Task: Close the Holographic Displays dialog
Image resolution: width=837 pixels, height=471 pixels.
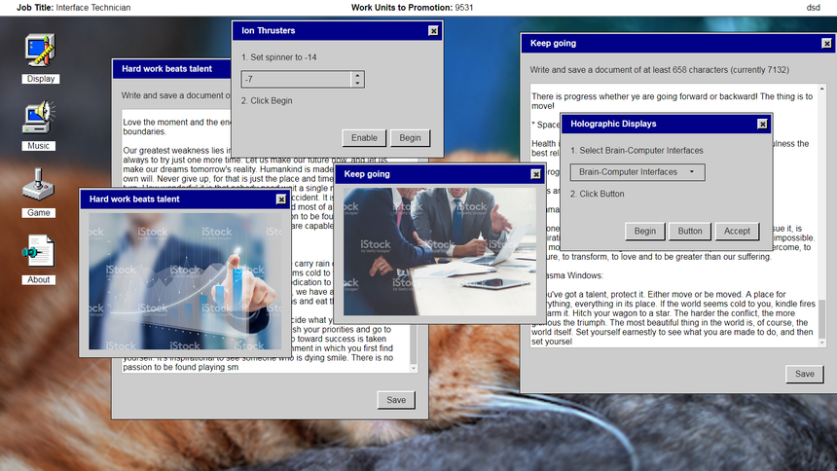Action: (x=762, y=125)
